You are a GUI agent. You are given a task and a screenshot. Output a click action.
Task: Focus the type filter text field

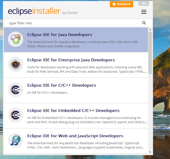point(78,23)
